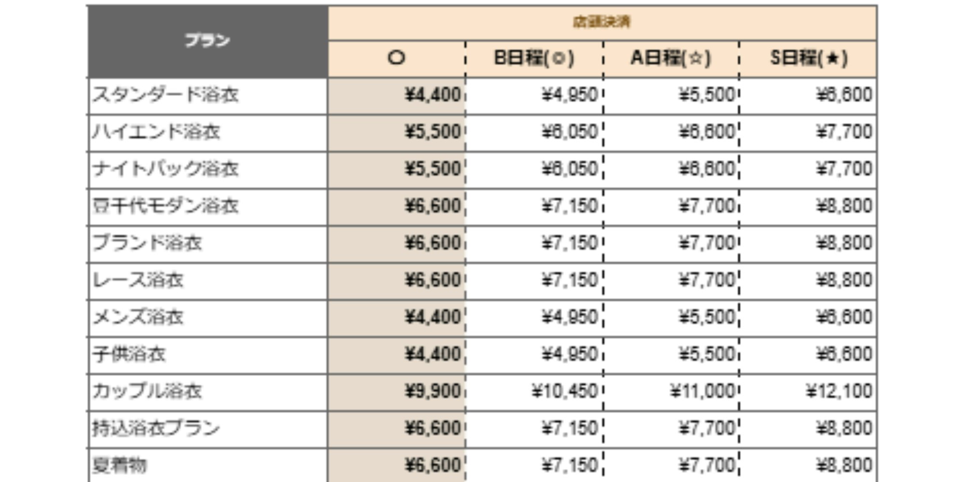
Task: Click the ¥12,100 price cell
Action: point(839,391)
